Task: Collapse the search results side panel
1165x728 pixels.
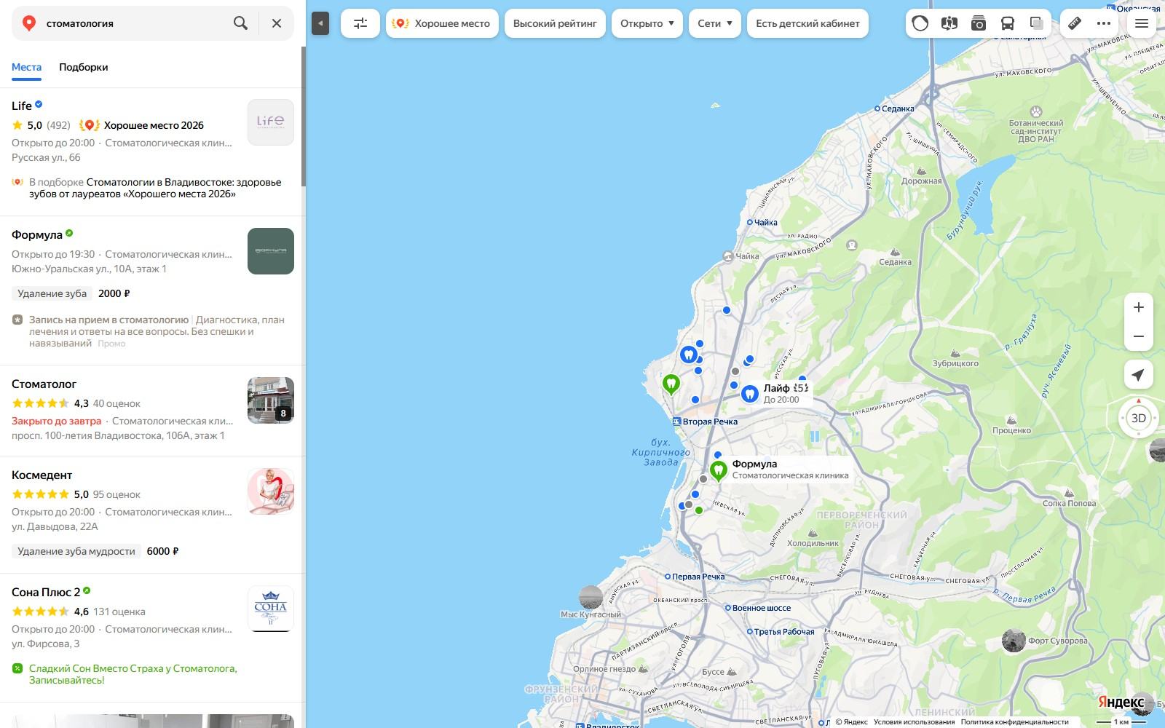Action: (320, 23)
